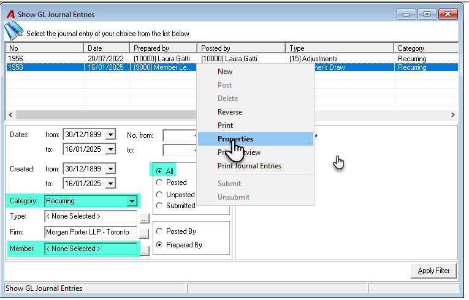
Task: Open the Dates to date dropdown
Action: click(111, 149)
